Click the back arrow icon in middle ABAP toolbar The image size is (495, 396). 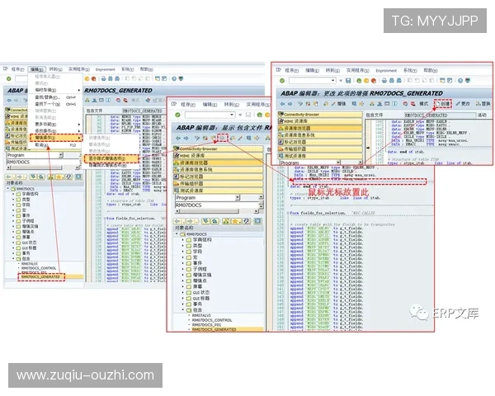pos(177,138)
